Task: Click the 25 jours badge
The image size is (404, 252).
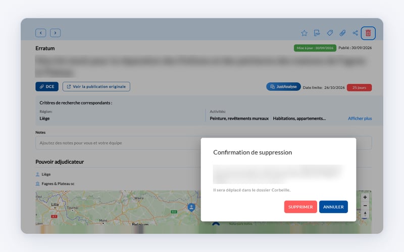Action: click(359, 87)
